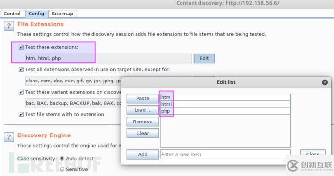The image size is (334, 176).
Task: Open the File Extensions help icon
Action: click(x=9, y=26)
